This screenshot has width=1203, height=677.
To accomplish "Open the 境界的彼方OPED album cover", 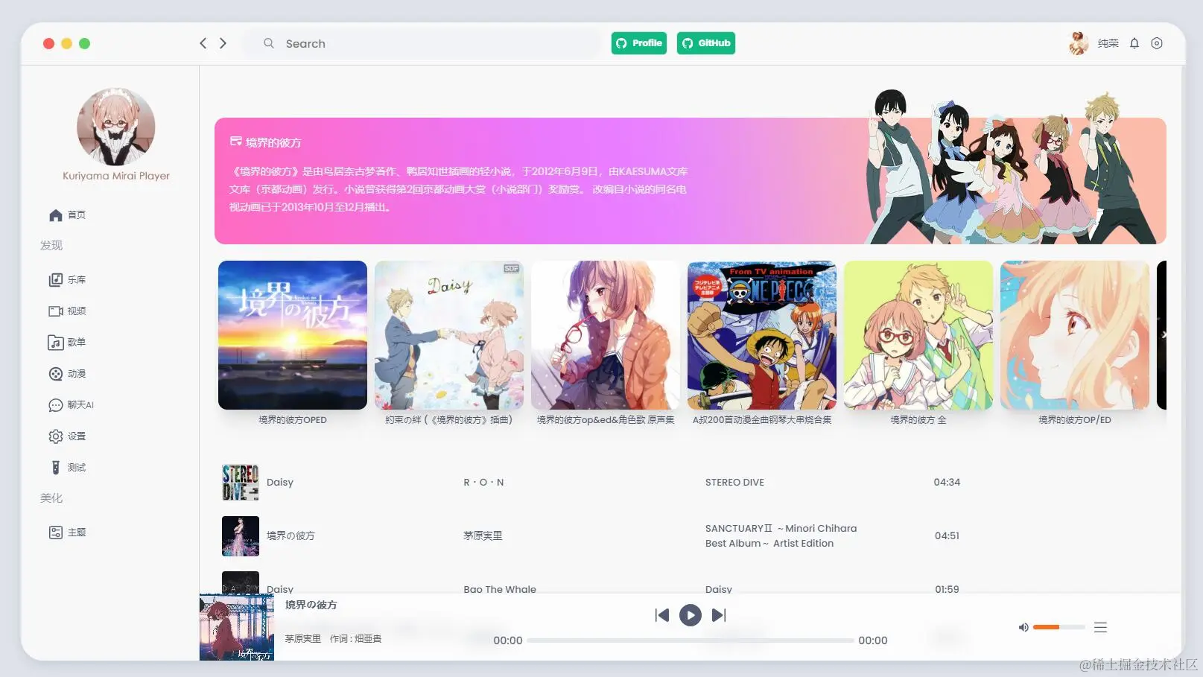I will [292, 335].
